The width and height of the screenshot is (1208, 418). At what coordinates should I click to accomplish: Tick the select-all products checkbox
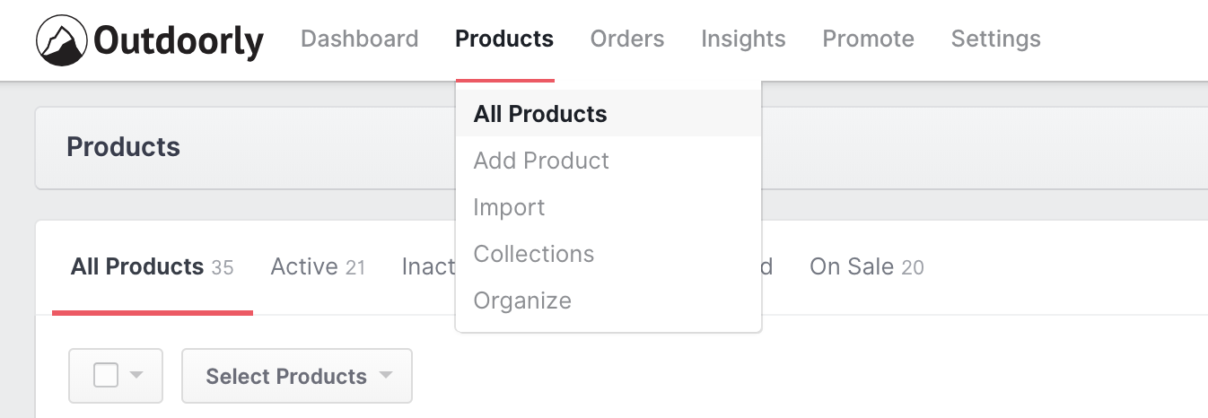click(x=106, y=375)
